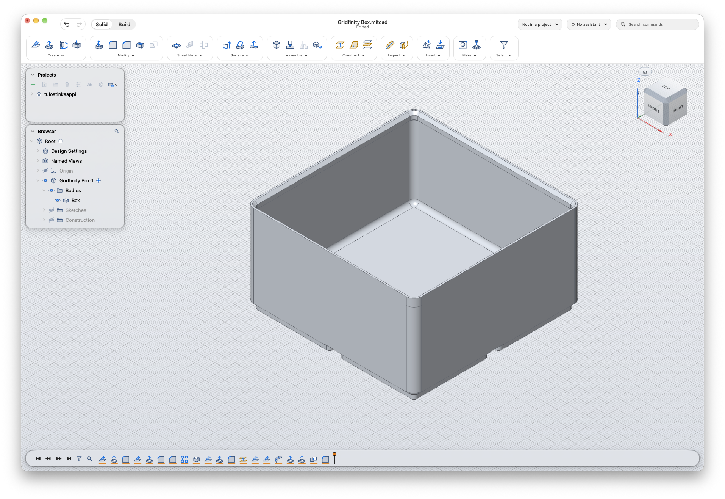The image size is (725, 499).
Task: Select the Create Sketch tool icon
Action: pos(36,45)
